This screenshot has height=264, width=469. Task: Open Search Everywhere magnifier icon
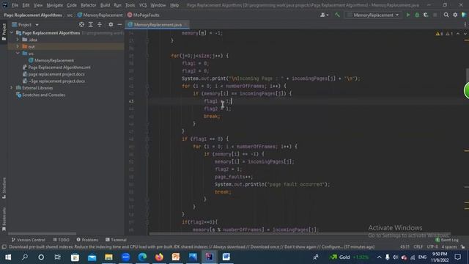coord(446,15)
